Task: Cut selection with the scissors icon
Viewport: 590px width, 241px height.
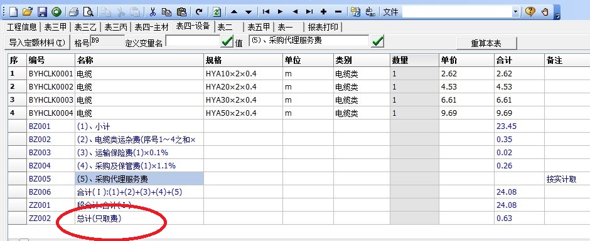Action: 153,12
